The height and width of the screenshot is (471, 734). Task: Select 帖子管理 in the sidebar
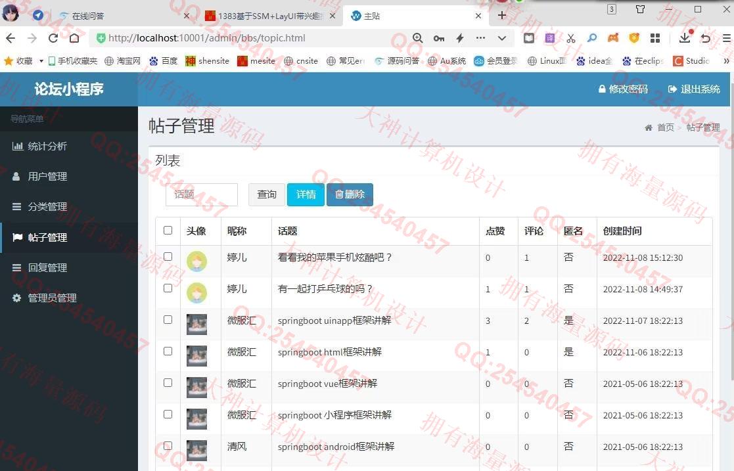[69, 237]
